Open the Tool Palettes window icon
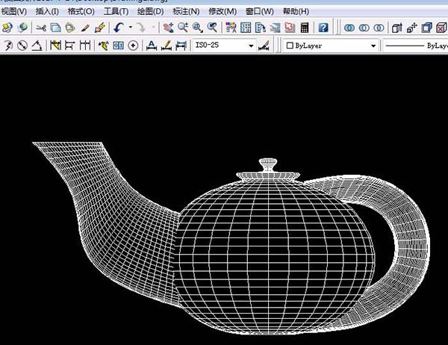The height and width of the screenshot is (345, 448). click(x=261, y=28)
